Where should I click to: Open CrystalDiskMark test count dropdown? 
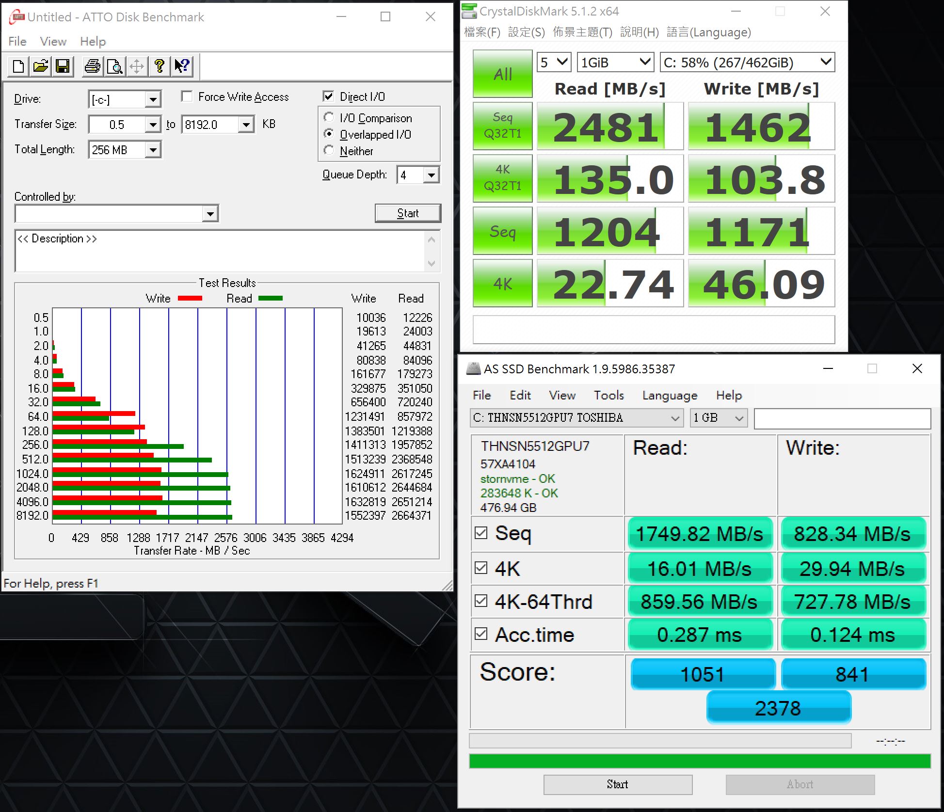click(554, 63)
